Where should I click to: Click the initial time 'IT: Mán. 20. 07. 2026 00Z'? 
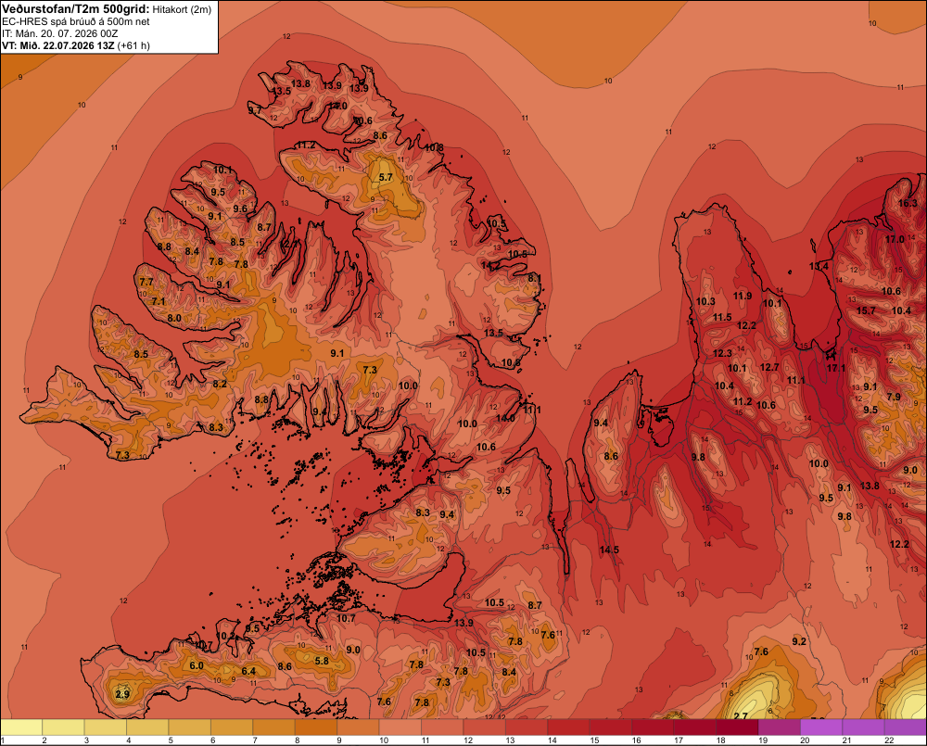[x=59, y=33]
